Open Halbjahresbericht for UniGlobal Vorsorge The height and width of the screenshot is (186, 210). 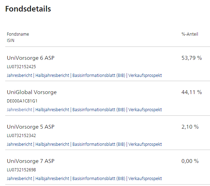[52, 110]
